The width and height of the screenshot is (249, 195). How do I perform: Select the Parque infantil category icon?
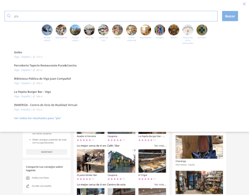(47, 30)
